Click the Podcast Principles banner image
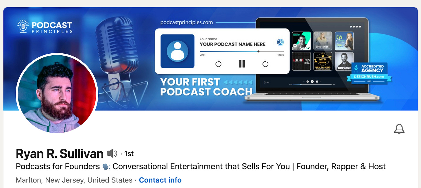This screenshot has height=188, width=421. [x=211, y=59]
